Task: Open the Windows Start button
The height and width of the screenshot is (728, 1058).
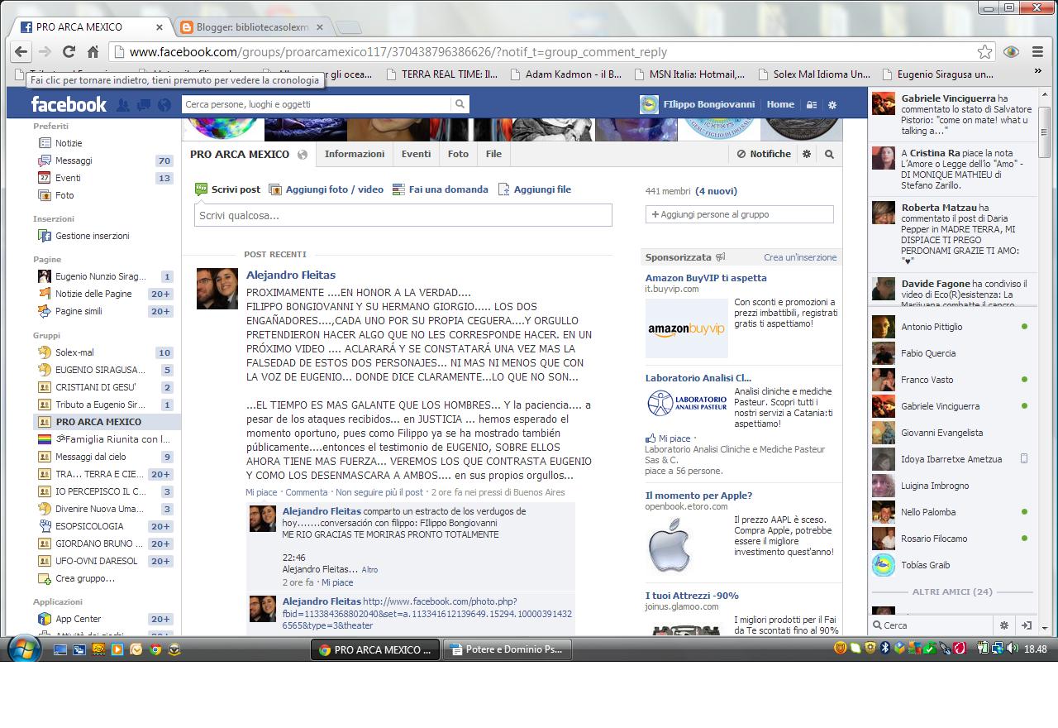Action: (x=22, y=649)
